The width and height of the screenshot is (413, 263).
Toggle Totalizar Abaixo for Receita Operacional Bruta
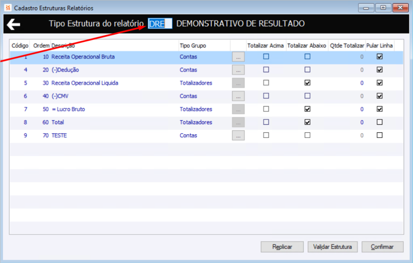(x=307, y=57)
